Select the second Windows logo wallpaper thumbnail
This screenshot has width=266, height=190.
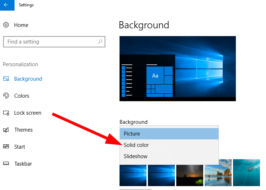[161, 175]
